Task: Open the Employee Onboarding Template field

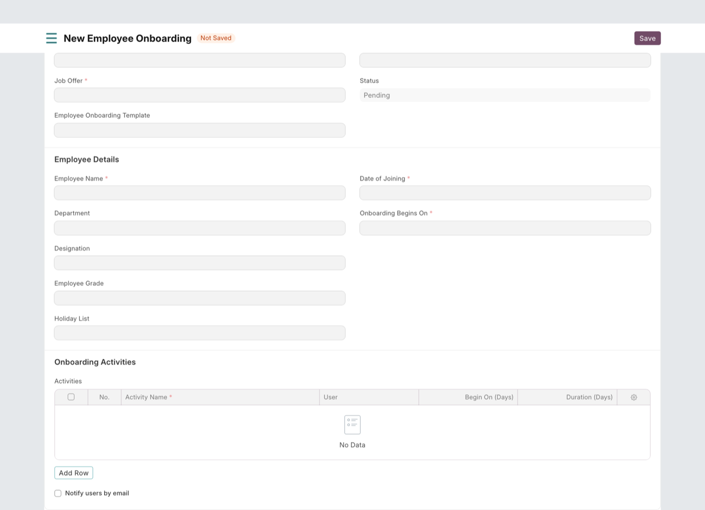Action: (x=200, y=130)
